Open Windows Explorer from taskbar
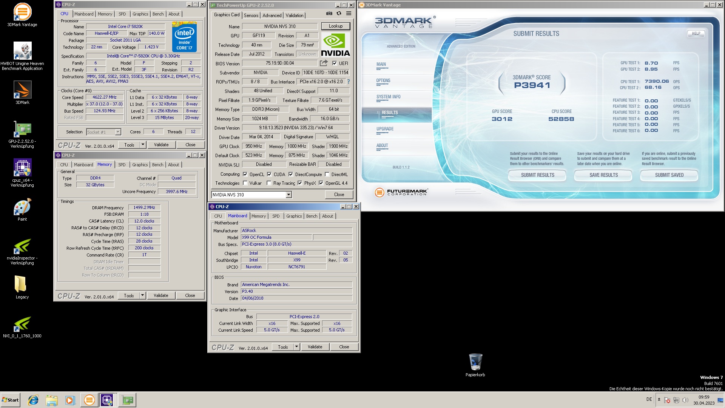 coord(52,400)
